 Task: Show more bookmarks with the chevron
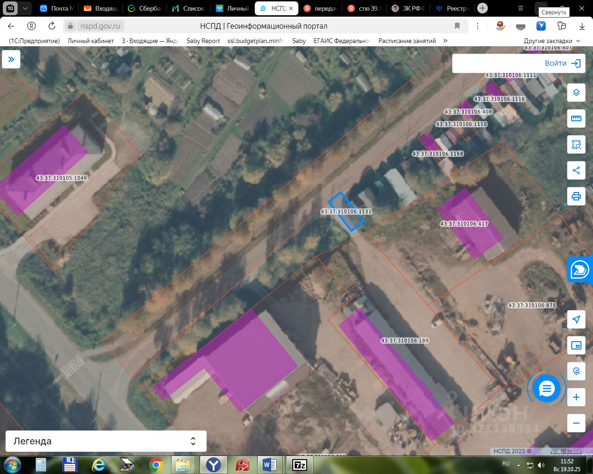pos(445,41)
